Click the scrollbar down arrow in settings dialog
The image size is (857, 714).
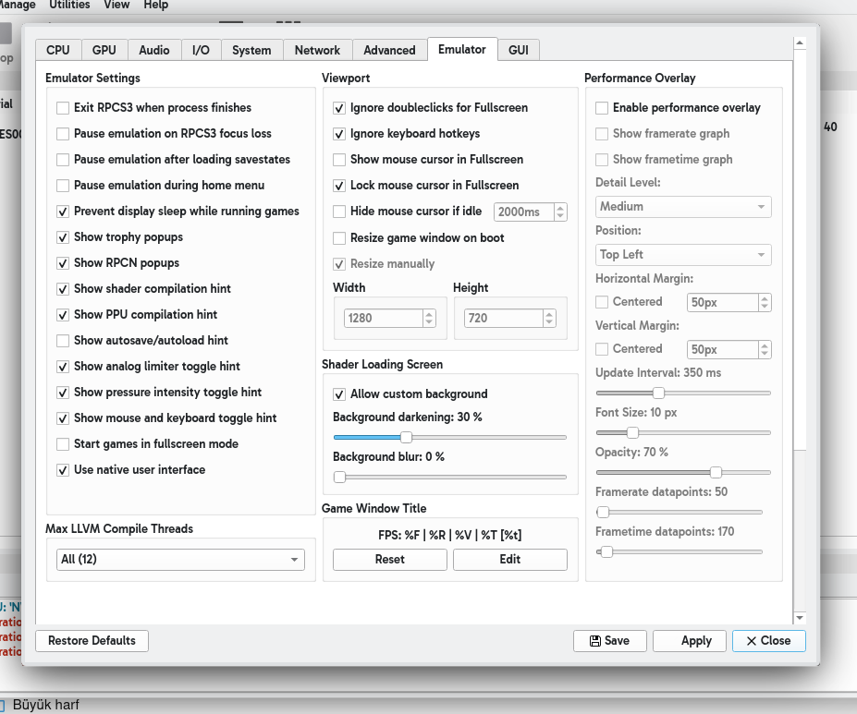[800, 618]
